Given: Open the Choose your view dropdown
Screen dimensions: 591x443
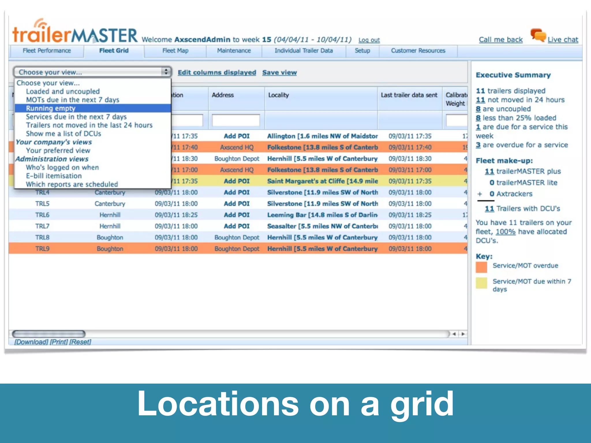Looking at the screenshot, I should pos(92,72).
